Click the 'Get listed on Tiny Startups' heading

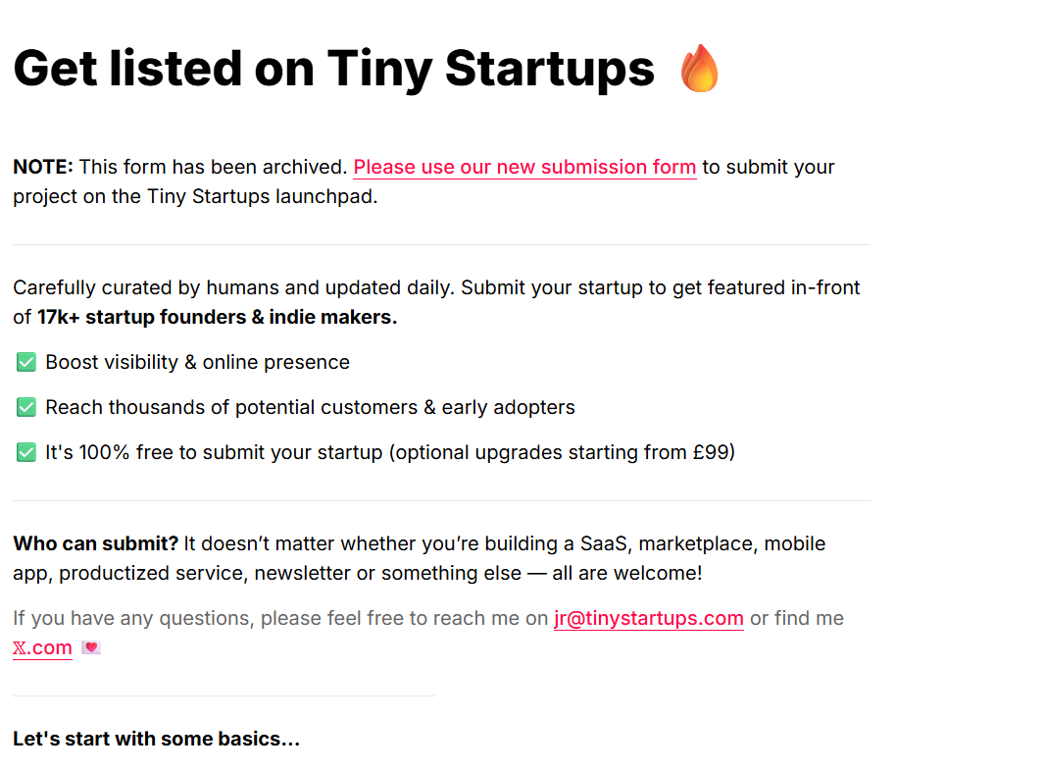334,69
